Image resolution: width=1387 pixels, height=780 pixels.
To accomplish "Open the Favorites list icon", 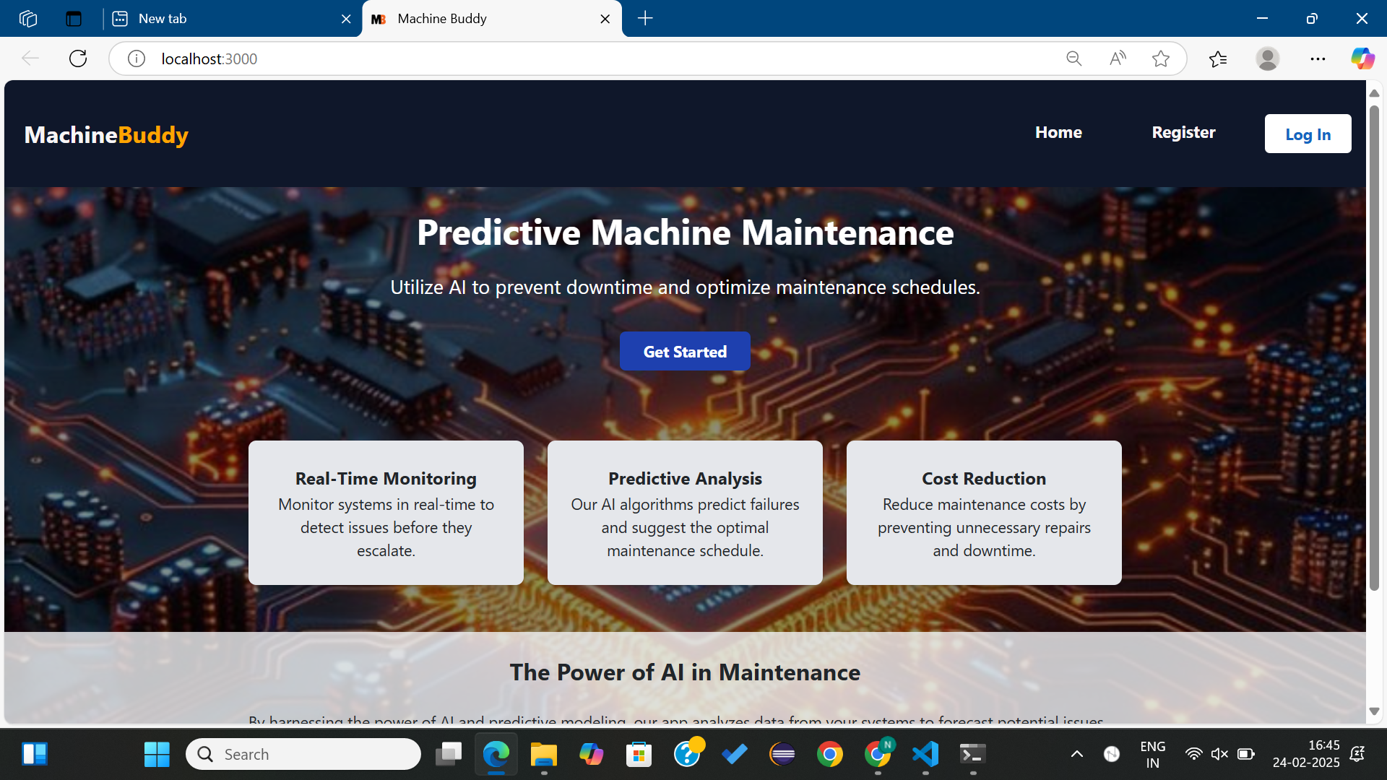I will click(1218, 58).
